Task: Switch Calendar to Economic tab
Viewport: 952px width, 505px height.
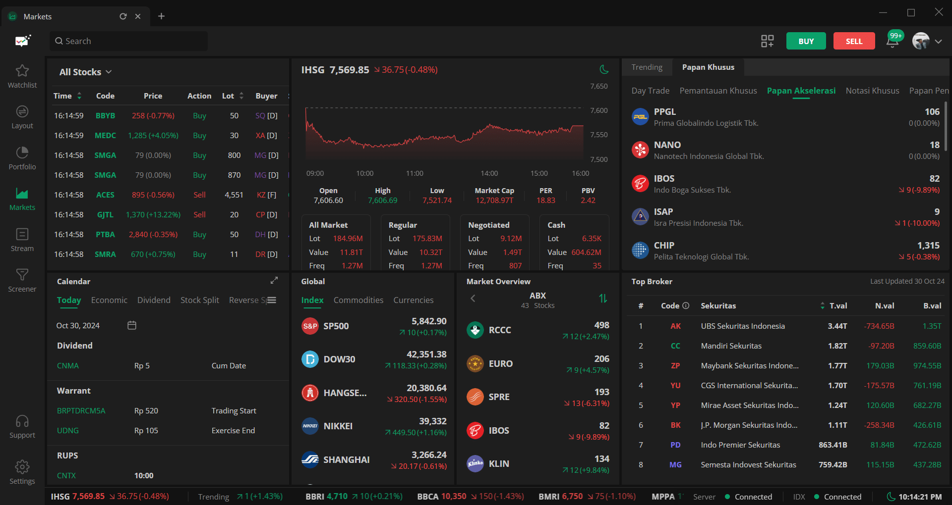Action: [x=109, y=300]
